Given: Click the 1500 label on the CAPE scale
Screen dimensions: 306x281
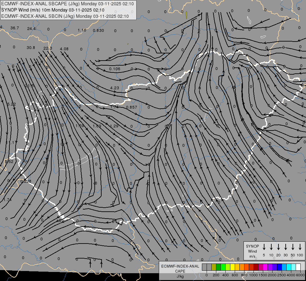Looking at the screenshot, I should pyautogui.click(x=263, y=275).
